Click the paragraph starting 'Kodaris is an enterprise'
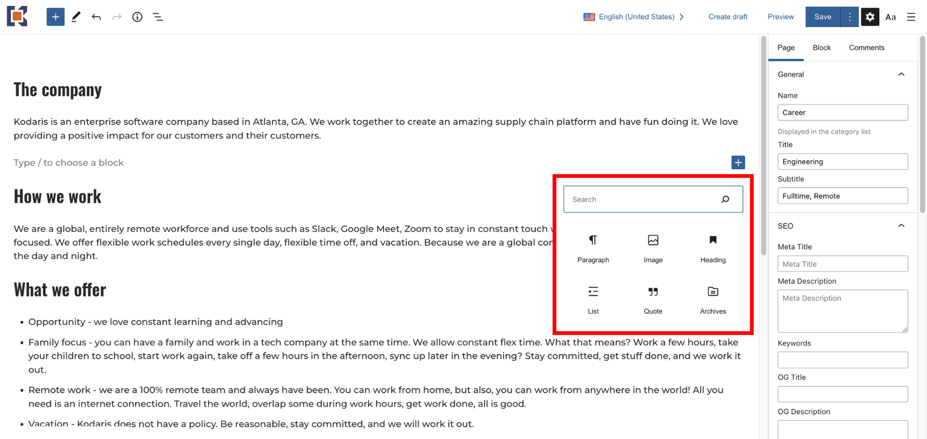The width and height of the screenshot is (927, 439). [x=376, y=129]
